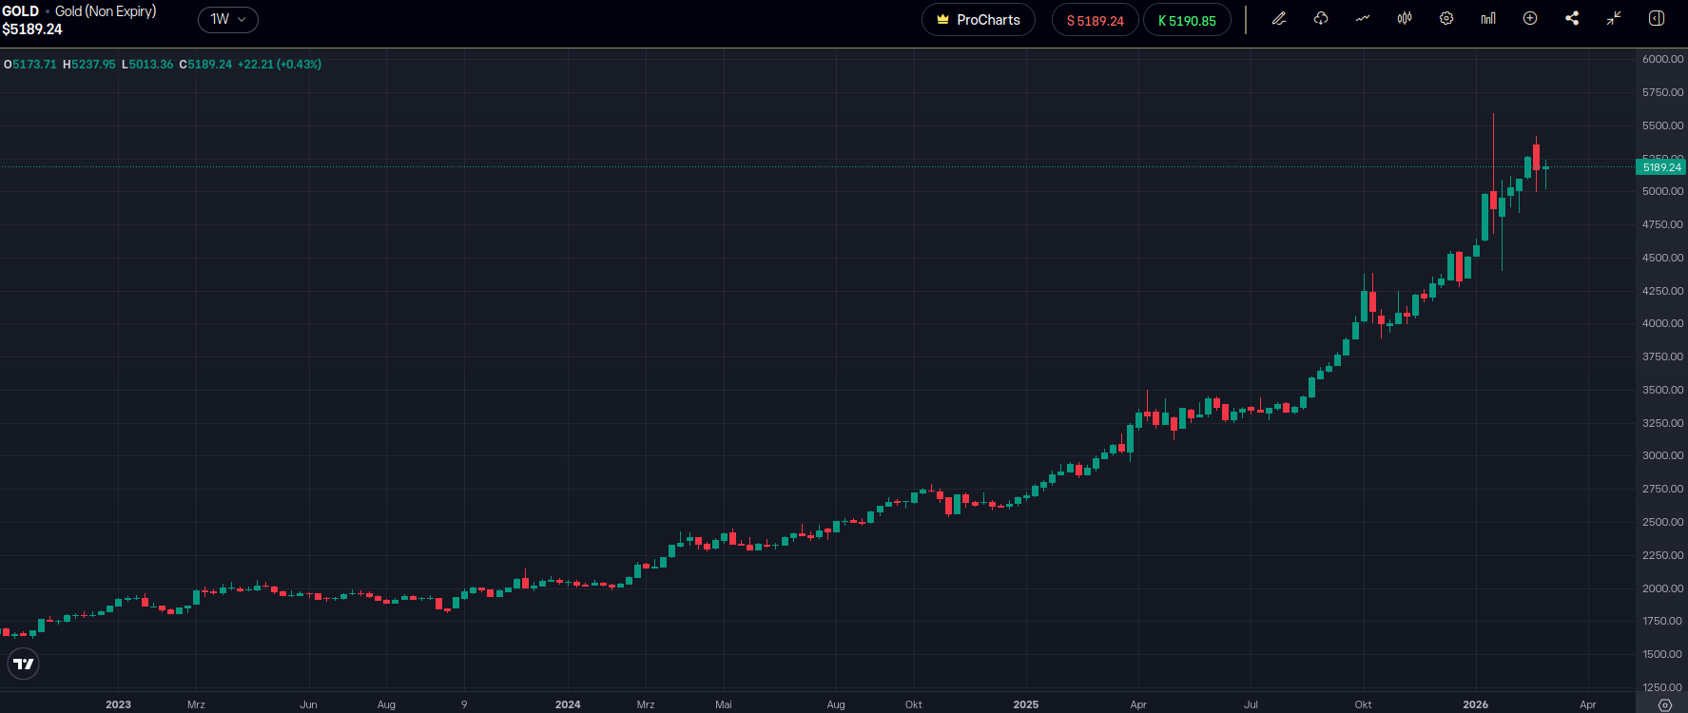Open chart settings gear icon
Image resolution: width=1688 pixels, height=713 pixels.
tap(1446, 19)
